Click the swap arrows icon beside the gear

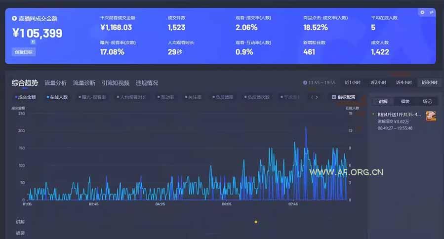(431, 12)
